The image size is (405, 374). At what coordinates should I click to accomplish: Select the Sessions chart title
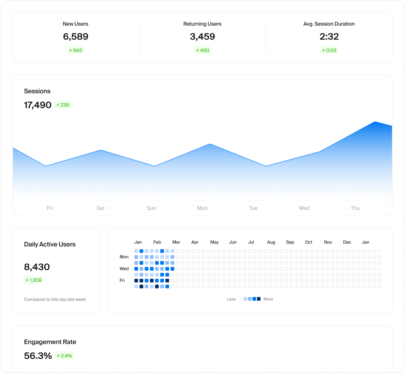pos(37,91)
